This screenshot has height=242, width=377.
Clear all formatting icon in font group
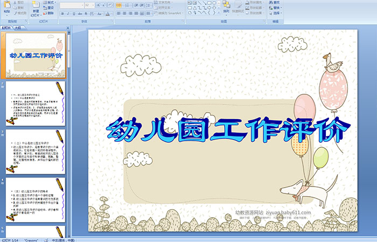pos(110,5)
